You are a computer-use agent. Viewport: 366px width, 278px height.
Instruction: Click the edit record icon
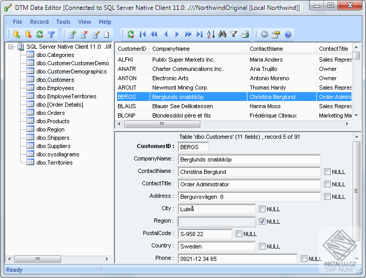96,35
